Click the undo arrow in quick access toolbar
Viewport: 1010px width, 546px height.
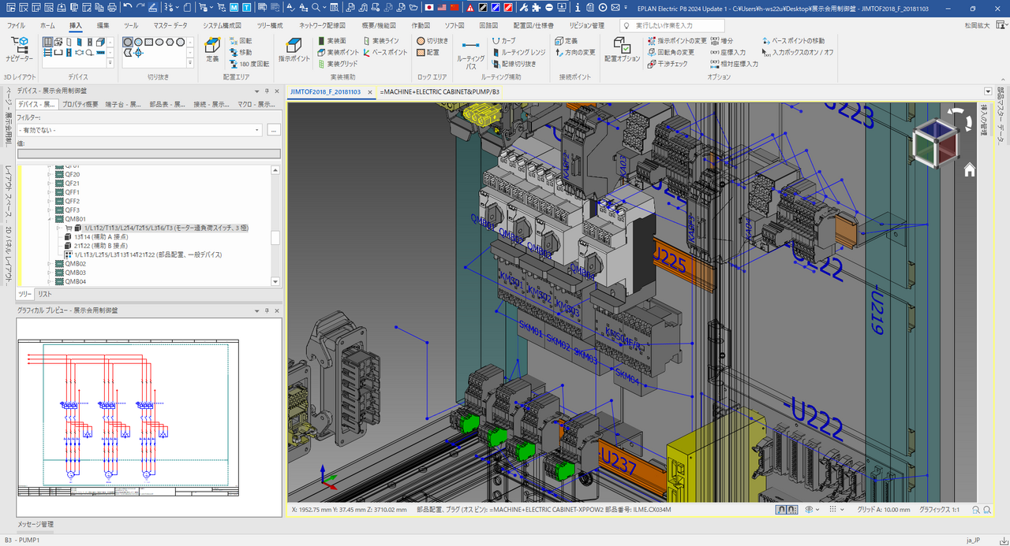pos(128,7)
